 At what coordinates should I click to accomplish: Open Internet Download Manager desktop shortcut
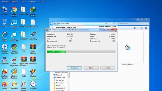33,11
